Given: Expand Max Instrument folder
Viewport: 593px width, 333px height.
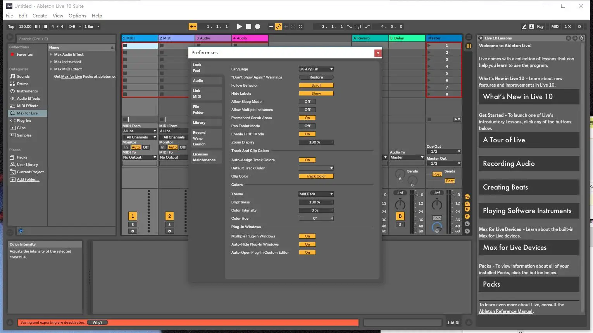Looking at the screenshot, I should point(51,61).
